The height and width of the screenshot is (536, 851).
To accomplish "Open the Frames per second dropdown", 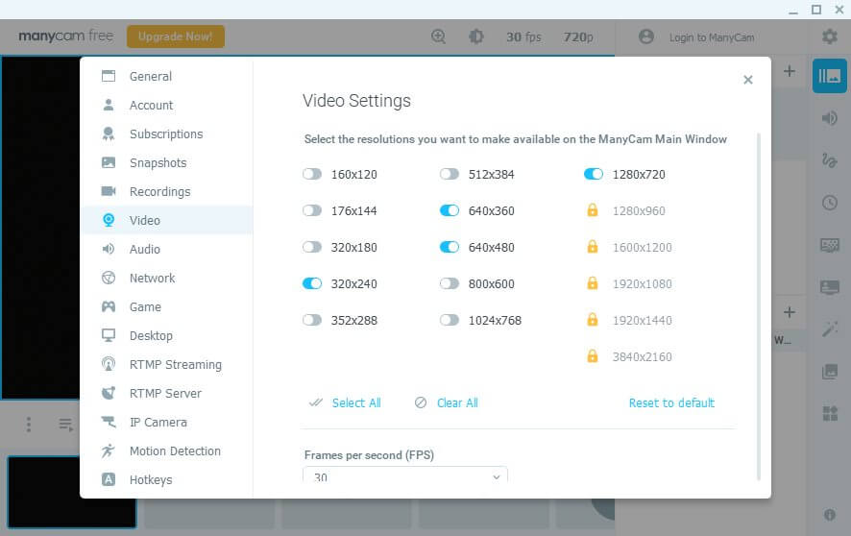I will (405, 475).
